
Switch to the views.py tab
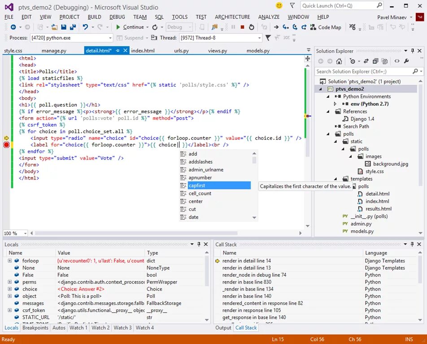218,51
